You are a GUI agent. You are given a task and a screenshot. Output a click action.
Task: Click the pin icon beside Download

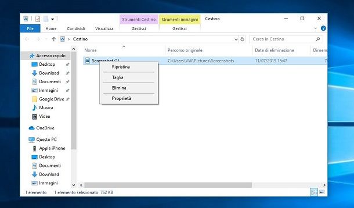pos(67,73)
